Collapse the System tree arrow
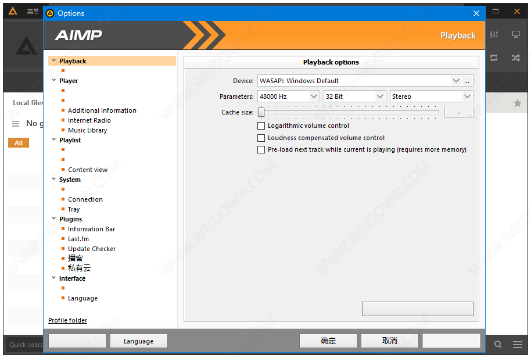Viewport: 531px width, 358px height. tap(53, 179)
